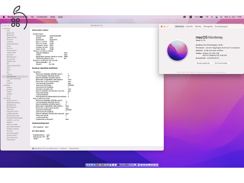Image resolution: width=244 pixels, height=183 pixels.
Task: Select ATA in the sidebar
Action: click(x=8, y=31)
